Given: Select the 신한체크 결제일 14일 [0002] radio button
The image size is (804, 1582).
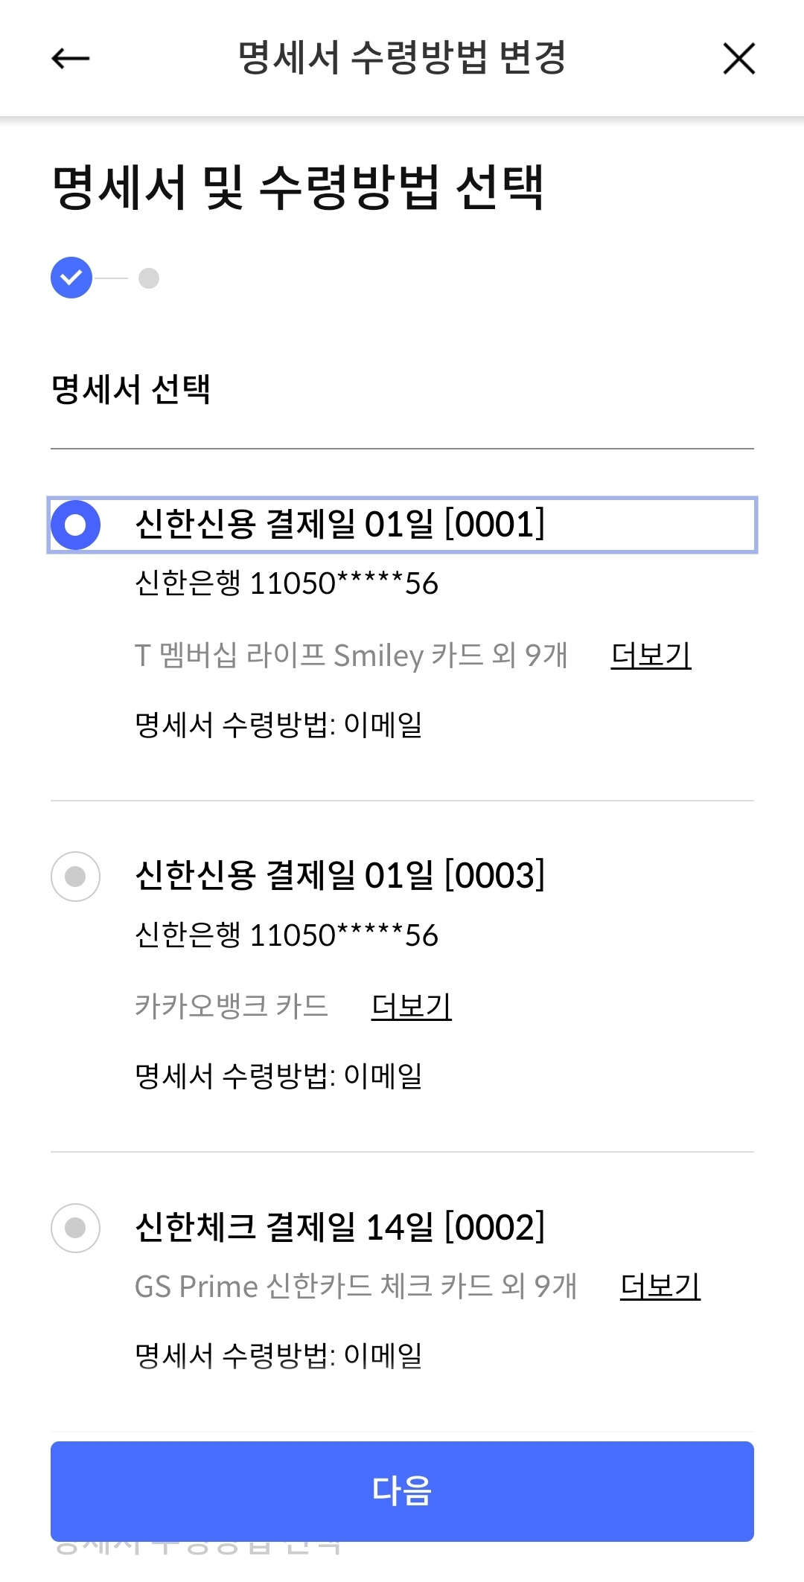Looking at the screenshot, I should click(75, 1227).
